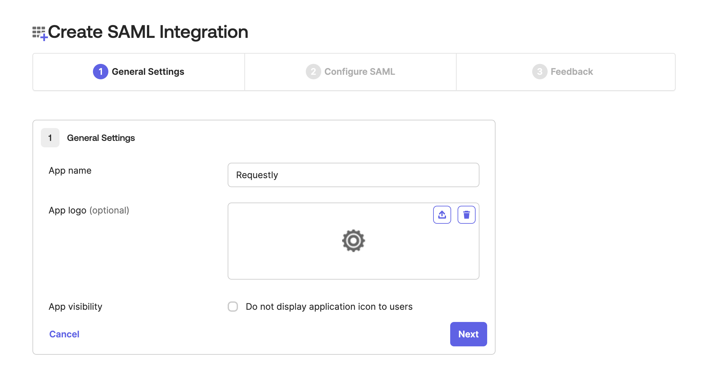This screenshot has height=373, width=701.
Task: Check the do not display icon checkbox
Action: click(x=233, y=307)
